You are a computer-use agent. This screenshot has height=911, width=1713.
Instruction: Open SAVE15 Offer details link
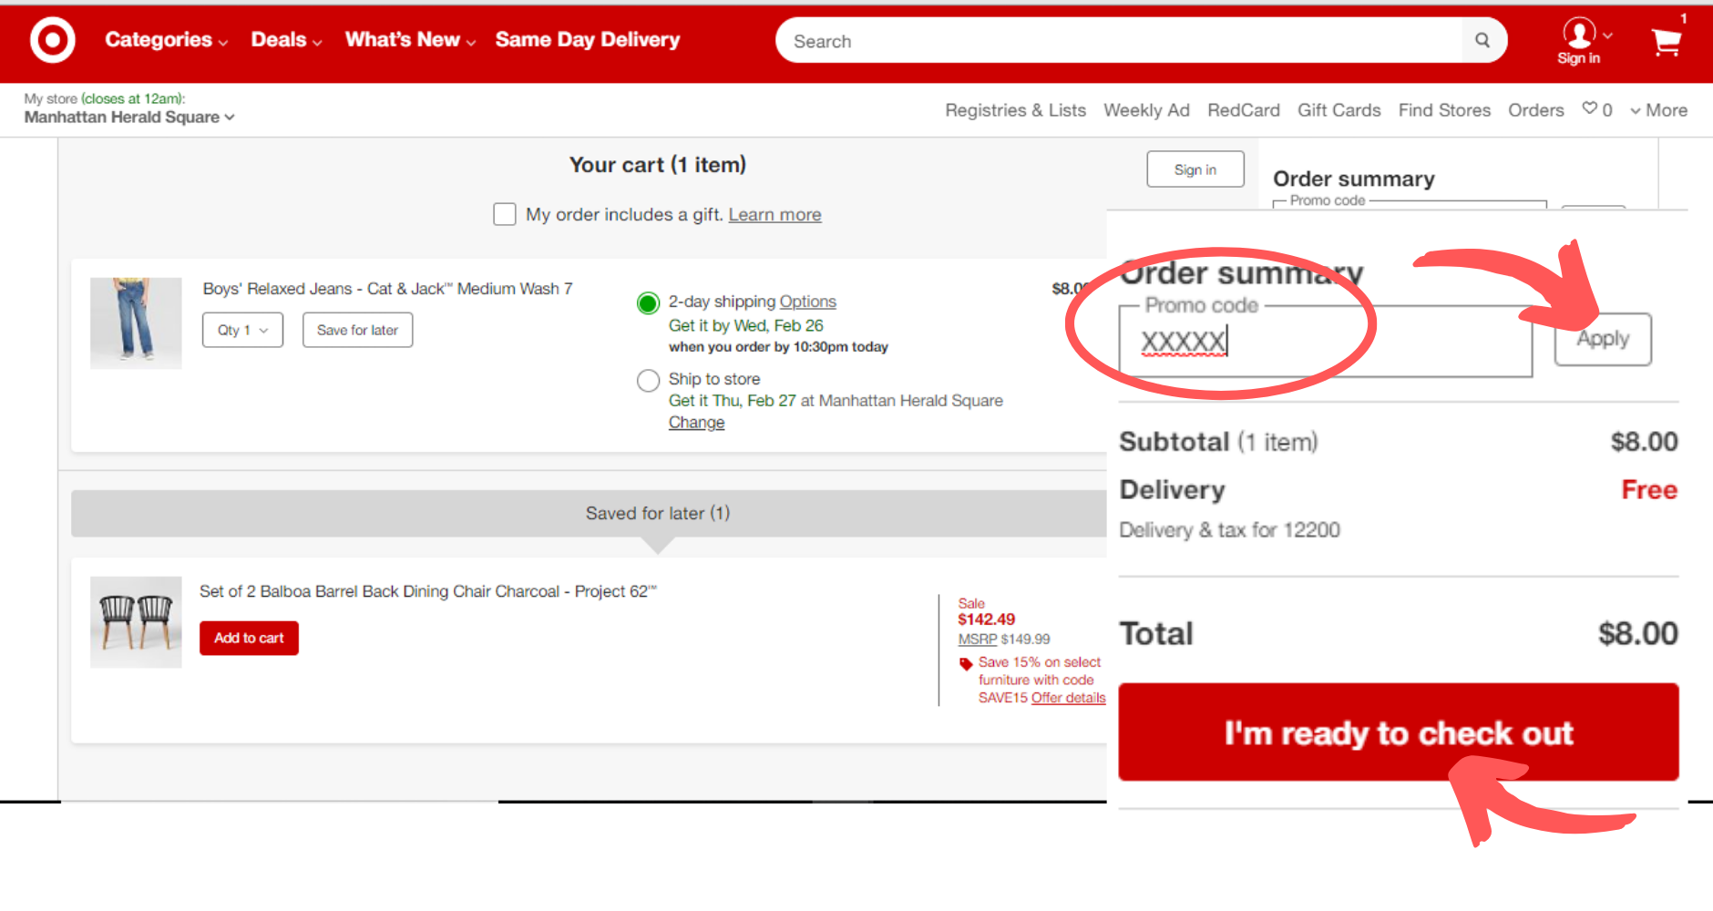click(1068, 698)
